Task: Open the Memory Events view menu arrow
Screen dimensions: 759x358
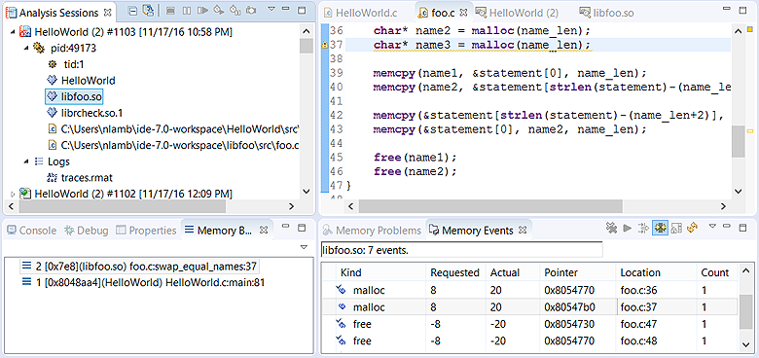Action: click(713, 226)
